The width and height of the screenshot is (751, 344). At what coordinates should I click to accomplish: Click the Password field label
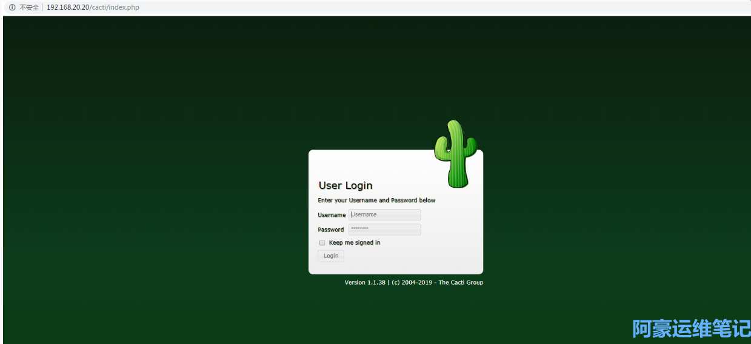tap(330, 230)
